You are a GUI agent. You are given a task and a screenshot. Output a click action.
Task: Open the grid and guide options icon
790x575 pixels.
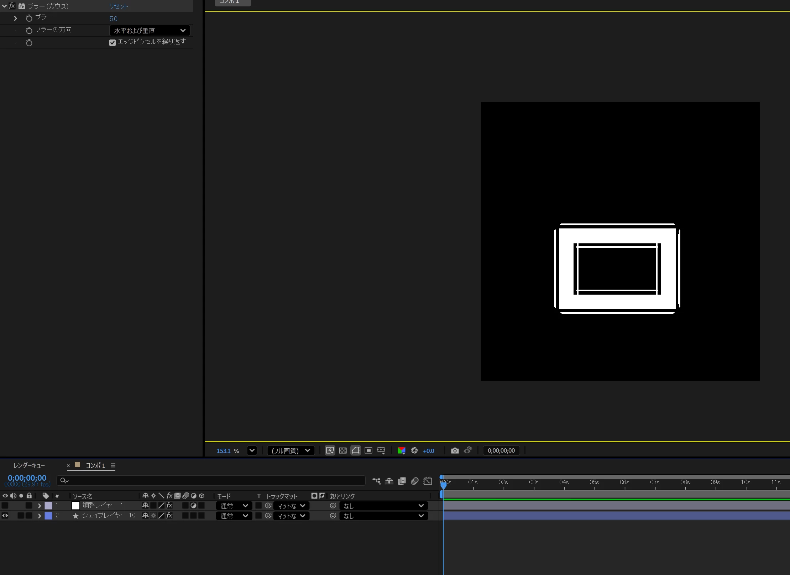point(381,450)
